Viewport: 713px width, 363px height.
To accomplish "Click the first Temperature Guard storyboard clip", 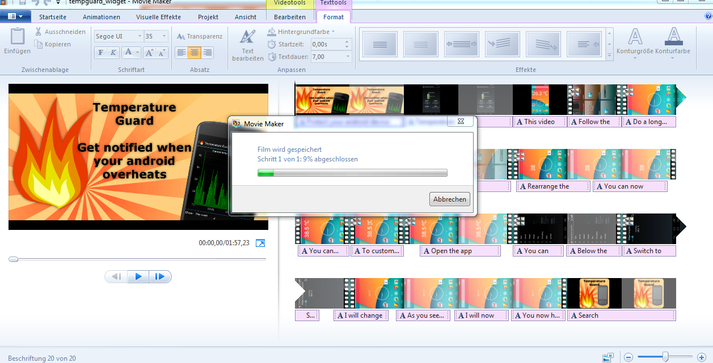I will [322, 100].
